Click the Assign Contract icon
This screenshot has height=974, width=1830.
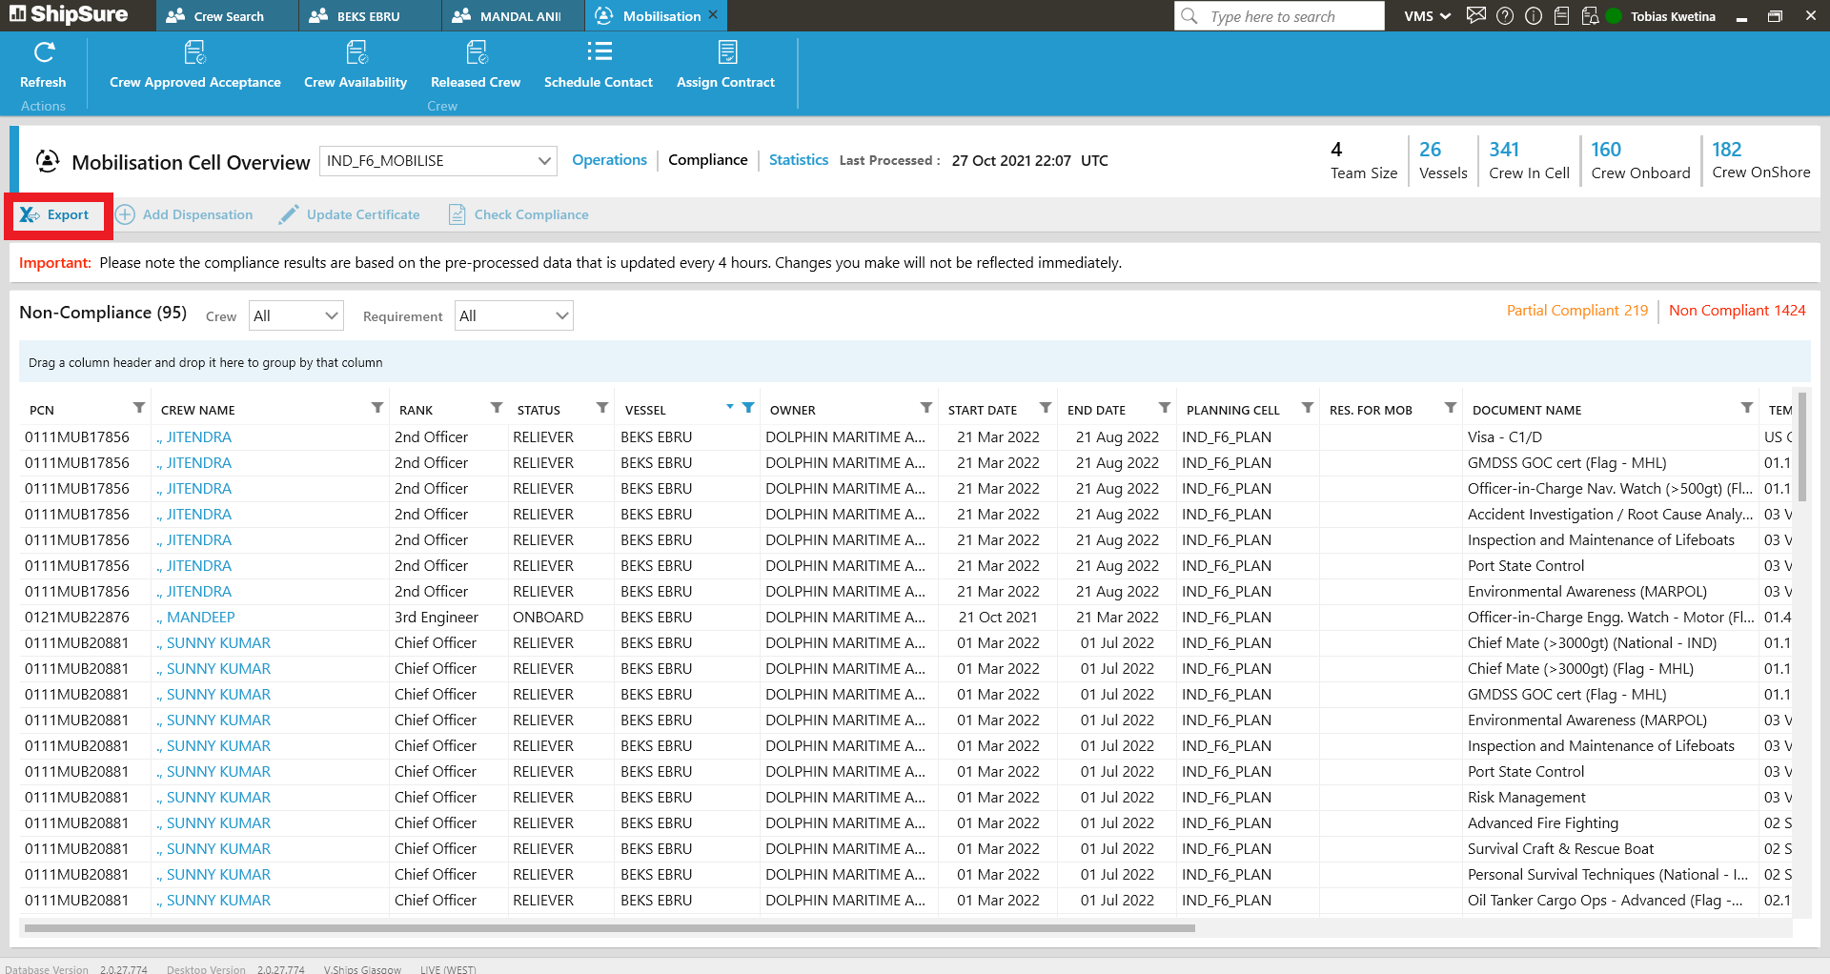[x=726, y=53]
